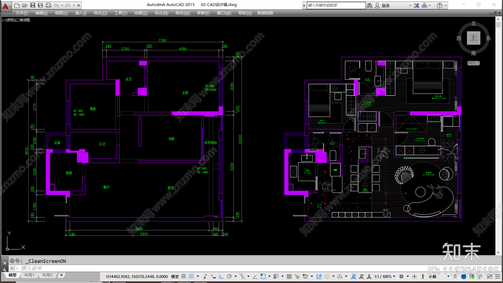The height and width of the screenshot is (283, 503).
Task: Toggle 2D object snap in status bar
Action: (263, 276)
